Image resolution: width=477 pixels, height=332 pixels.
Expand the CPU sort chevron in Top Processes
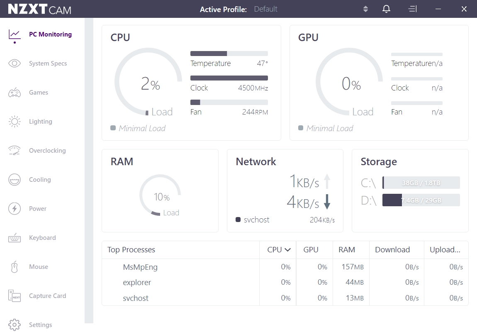[288, 250]
